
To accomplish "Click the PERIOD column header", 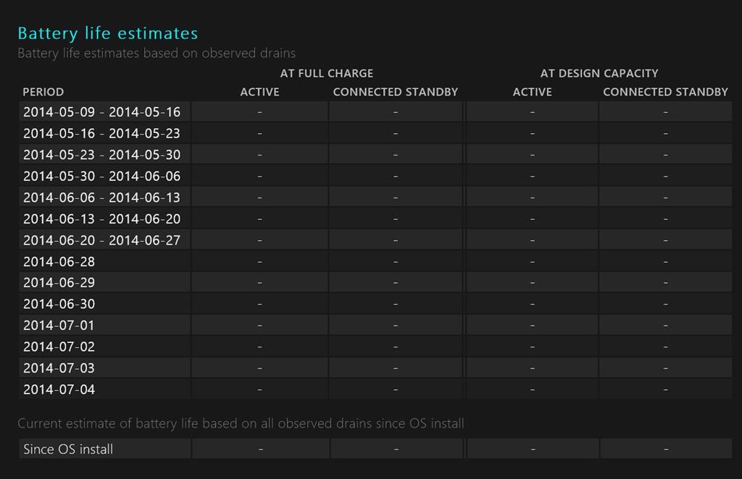I will pos(43,92).
